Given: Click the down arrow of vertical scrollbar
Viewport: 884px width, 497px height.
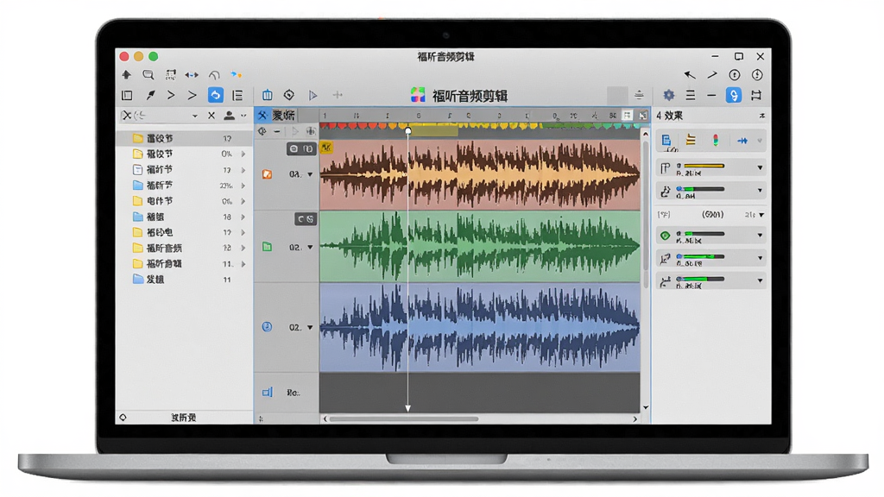Looking at the screenshot, I should point(646,407).
